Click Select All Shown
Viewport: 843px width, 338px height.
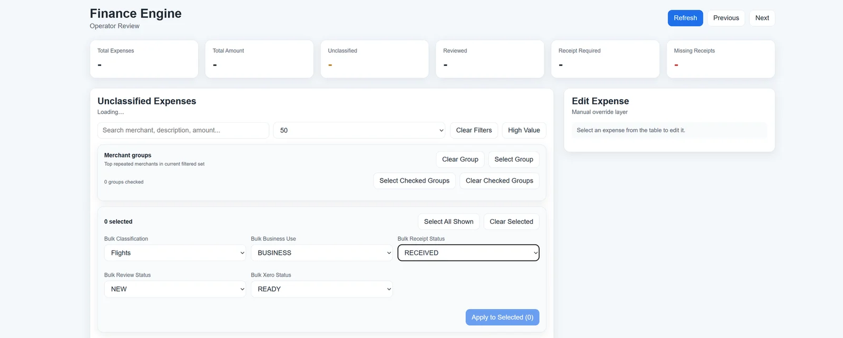[x=448, y=222]
